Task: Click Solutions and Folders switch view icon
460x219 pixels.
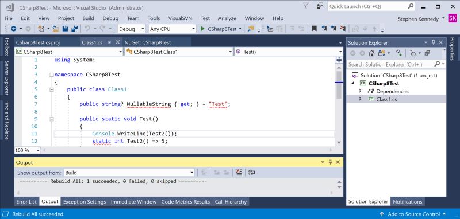Action: pyautogui.click(x=381, y=53)
